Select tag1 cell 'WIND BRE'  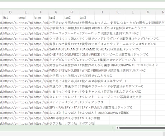click(x=56, y=71)
